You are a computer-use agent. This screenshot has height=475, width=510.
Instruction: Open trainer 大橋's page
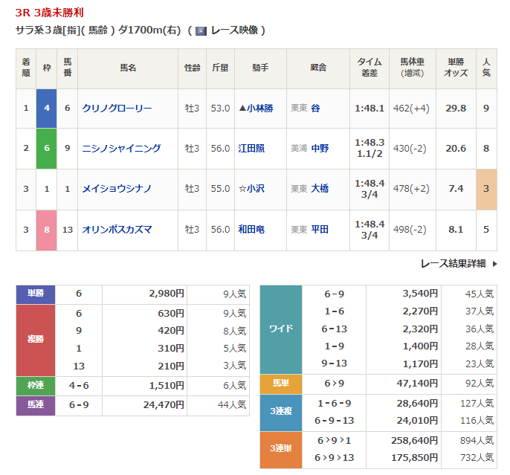320,189
